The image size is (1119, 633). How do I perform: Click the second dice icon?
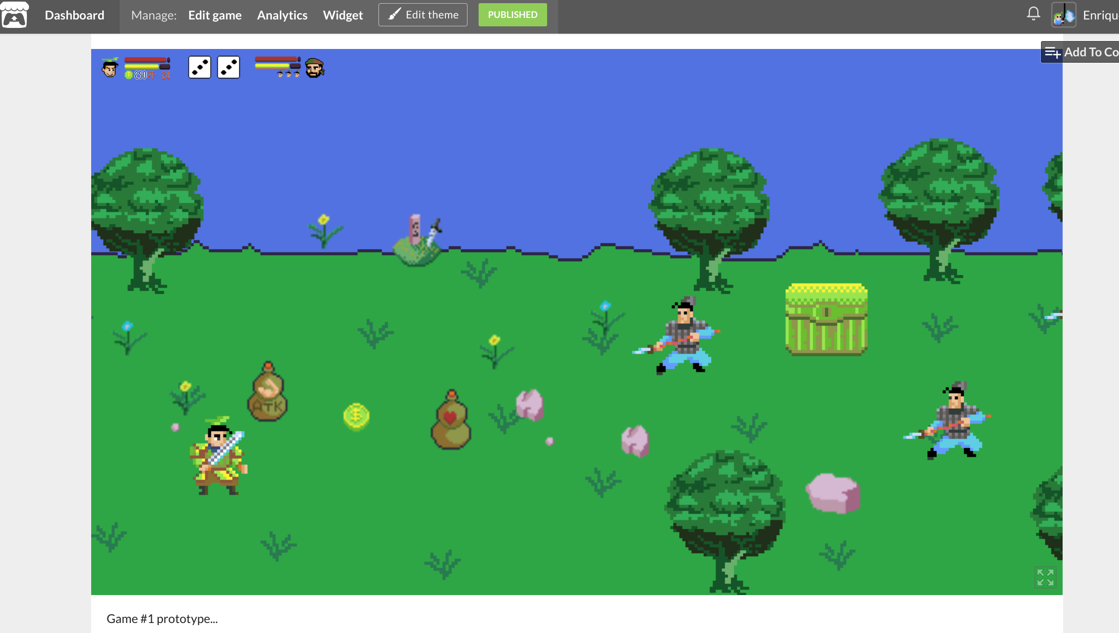pos(229,67)
